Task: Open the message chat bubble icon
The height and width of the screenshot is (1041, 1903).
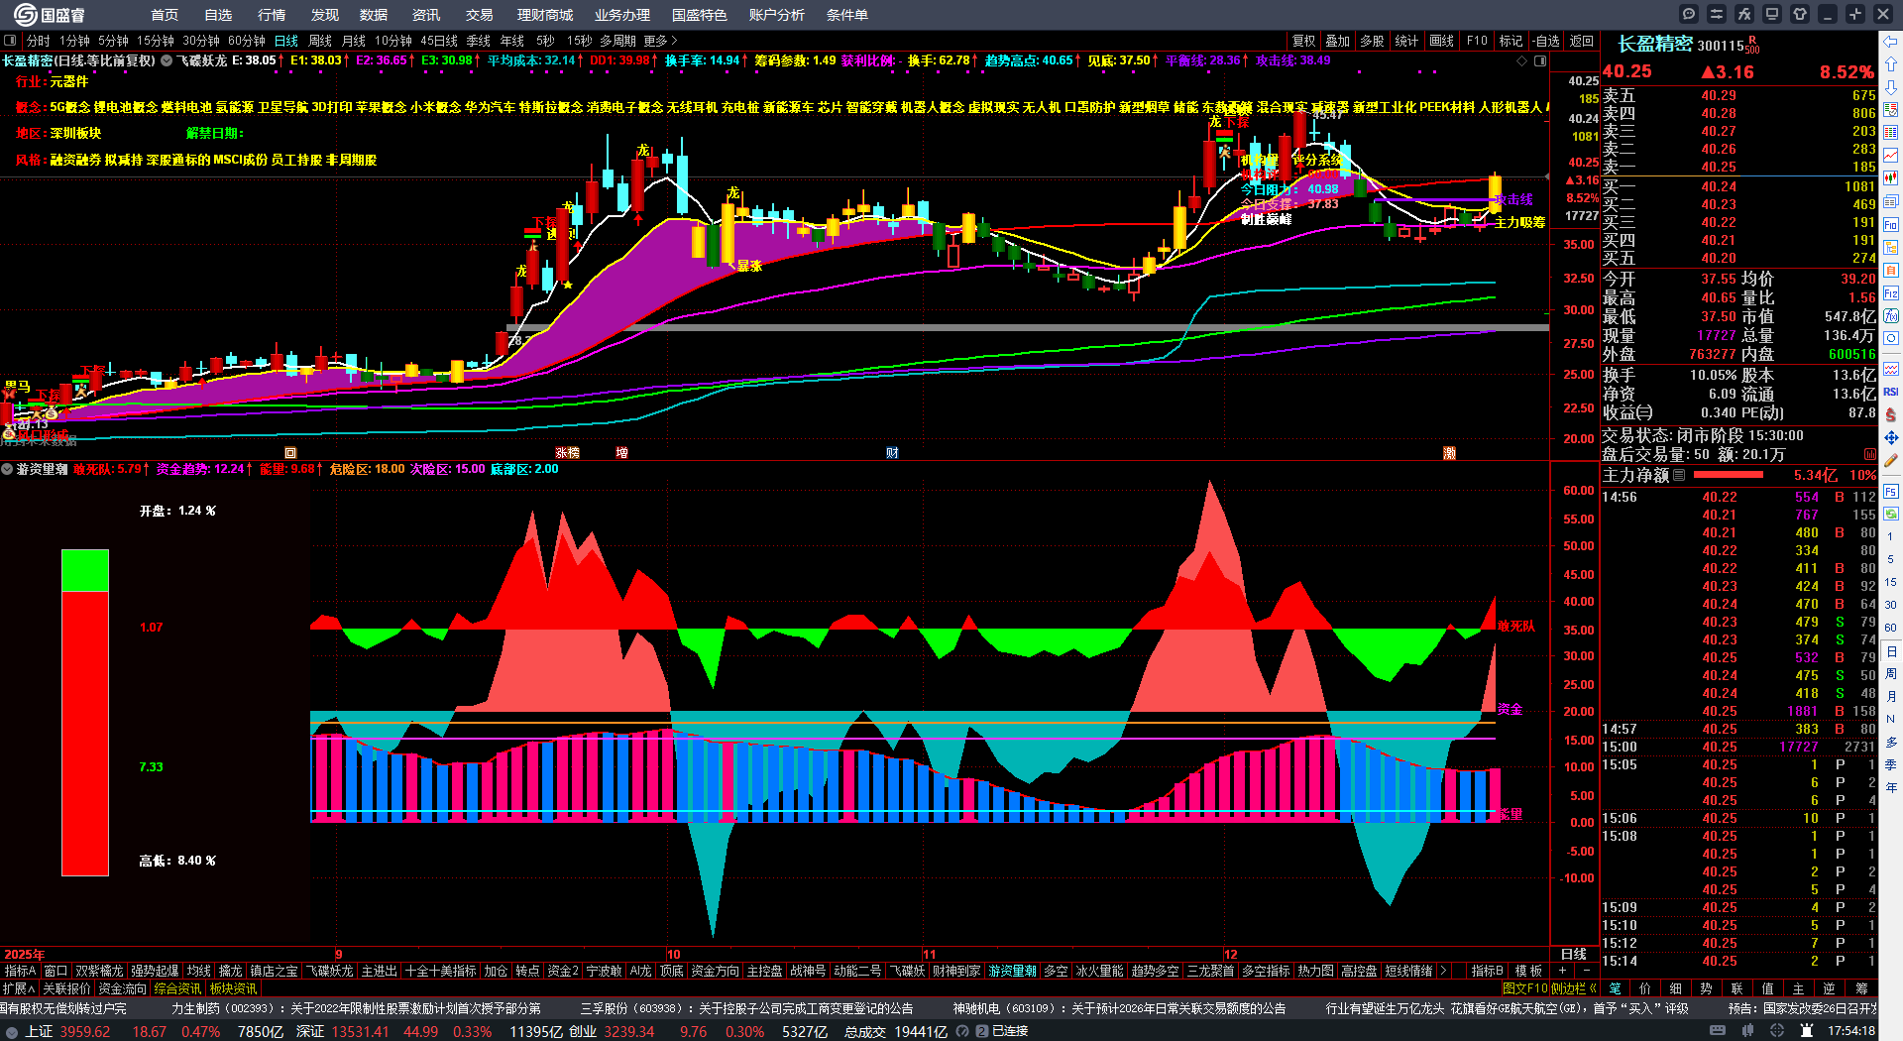Action: point(1689,14)
